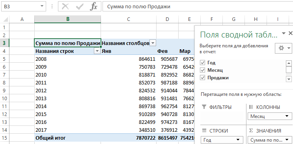Select the Общий итог row label
293x144 pixels.
pyautogui.click(x=68, y=138)
